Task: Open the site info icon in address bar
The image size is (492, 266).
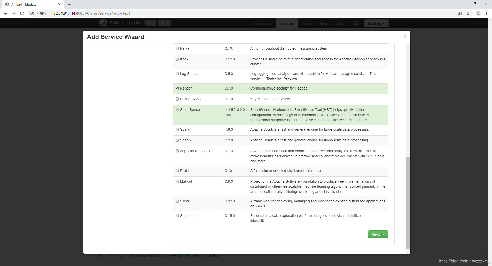Action: (x=32, y=13)
